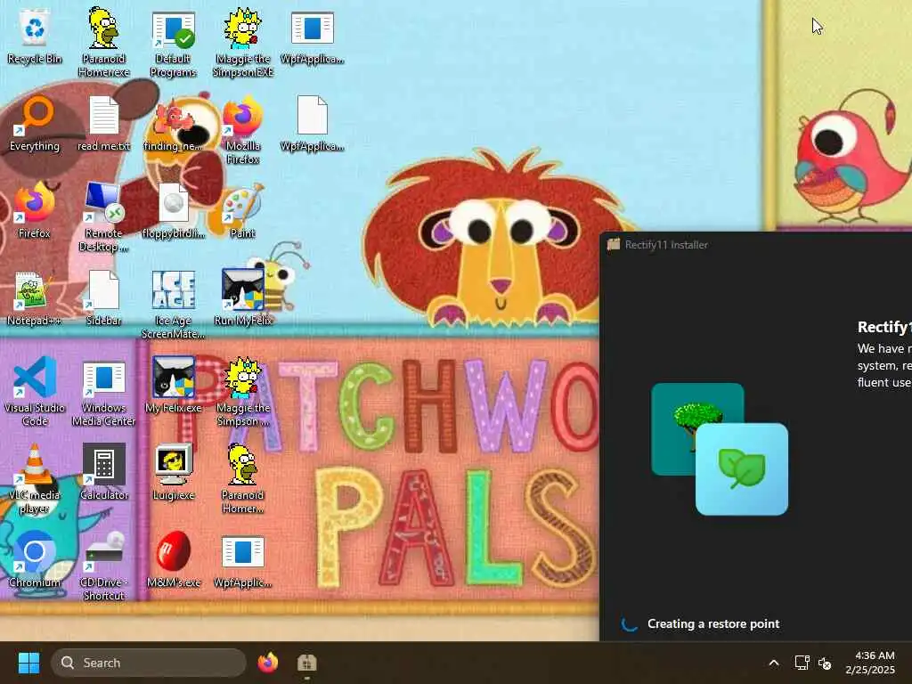Select the Ice Age ScreenMate icon
The height and width of the screenshot is (684, 912).
[x=173, y=305]
